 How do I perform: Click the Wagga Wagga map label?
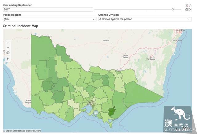tap(125, 56)
